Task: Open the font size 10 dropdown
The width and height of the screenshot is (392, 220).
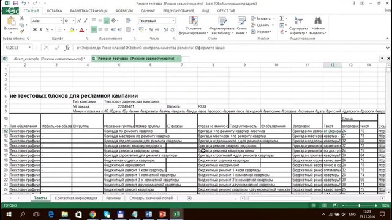Action: coord(73,21)
